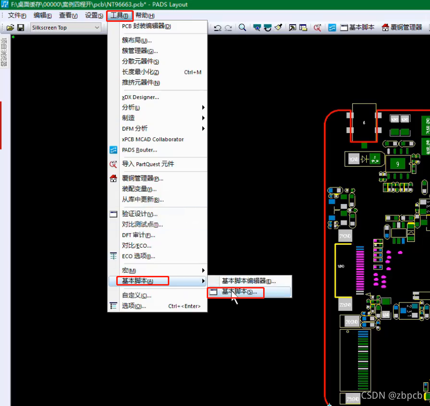Select 长度最小化(Z) menu entry

click(x=158, y=72)
